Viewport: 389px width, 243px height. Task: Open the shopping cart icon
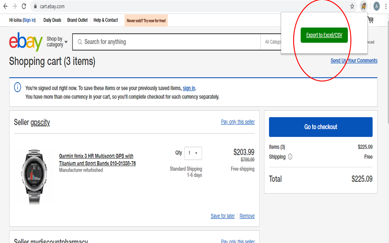pos(370,20)
